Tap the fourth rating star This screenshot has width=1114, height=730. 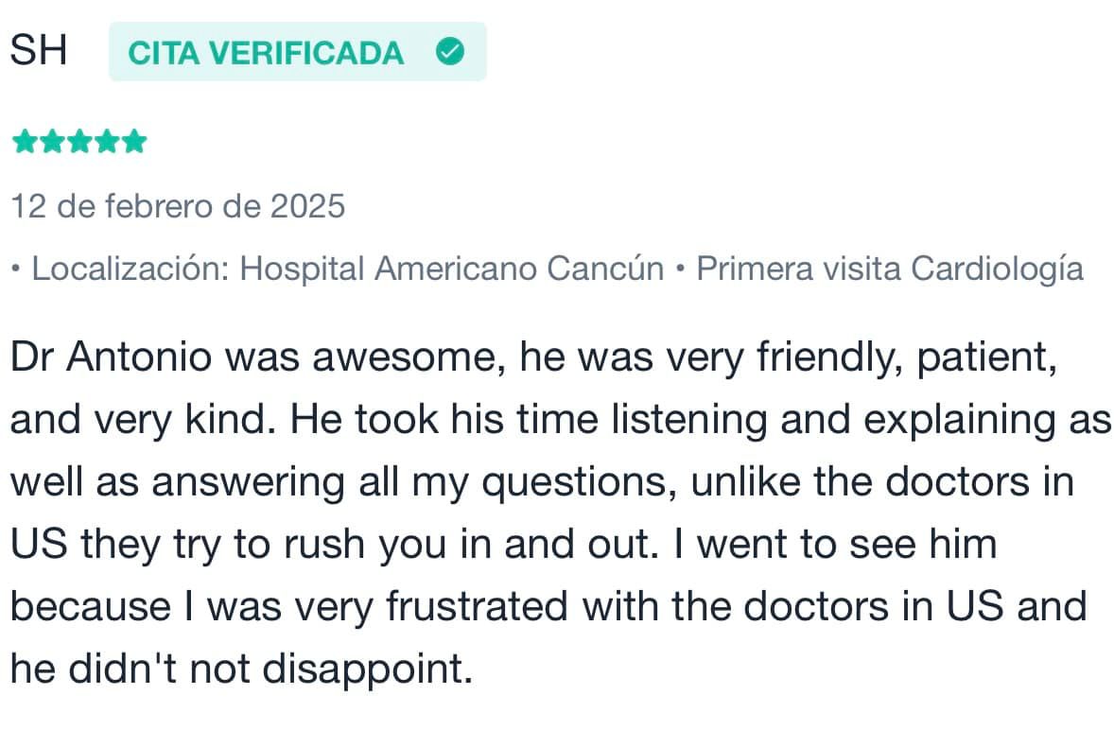coord(107,142)
